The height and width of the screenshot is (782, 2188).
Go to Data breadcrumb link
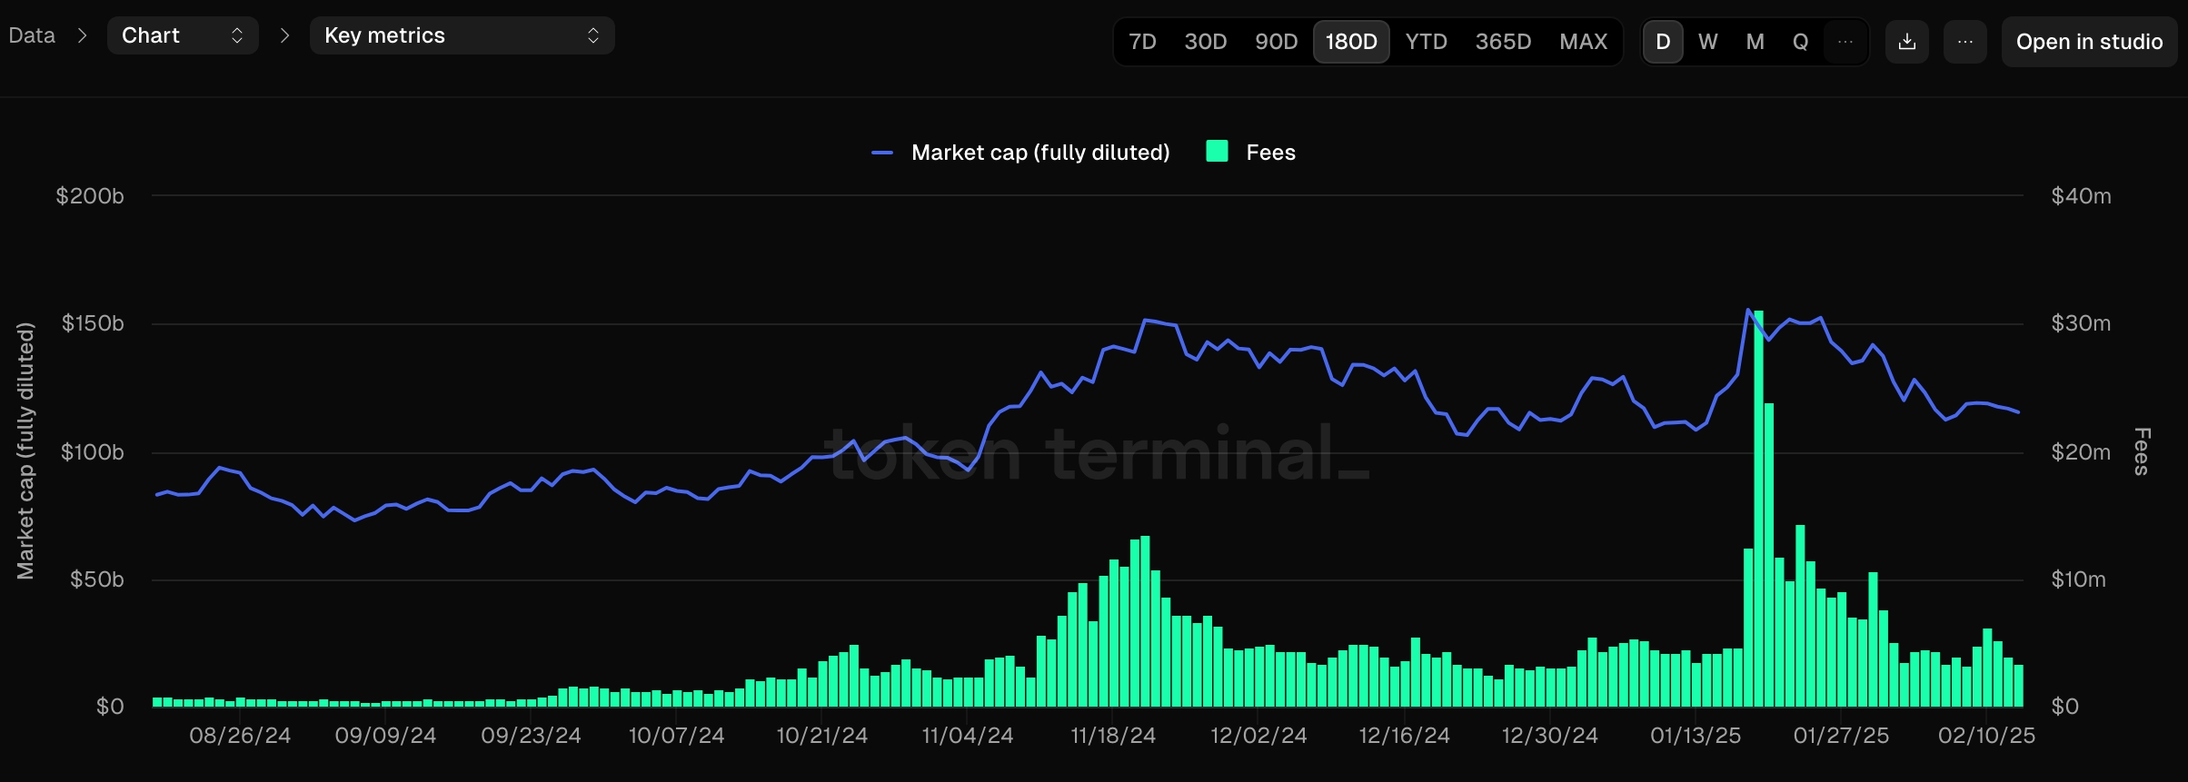pyautogui.click(x=32, y=35)
